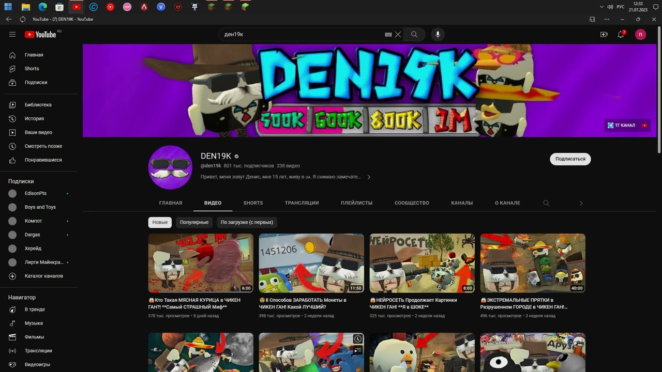Open the Create video icon
The width and height of the screenshot is (662, 372).
coord(604,34)
